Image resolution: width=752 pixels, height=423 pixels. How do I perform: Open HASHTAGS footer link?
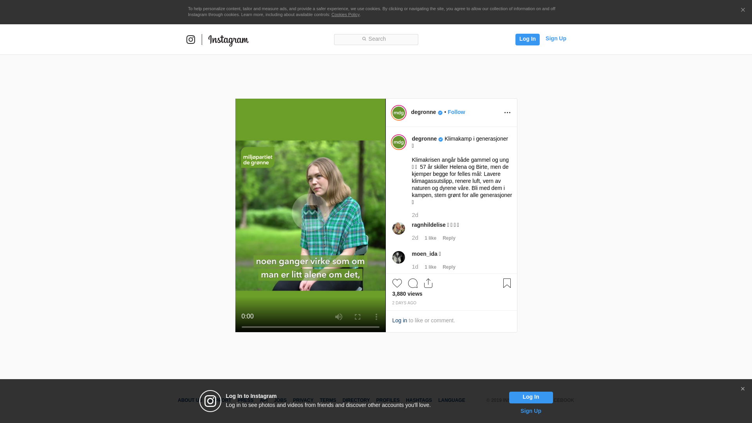[x=419, y=400]
